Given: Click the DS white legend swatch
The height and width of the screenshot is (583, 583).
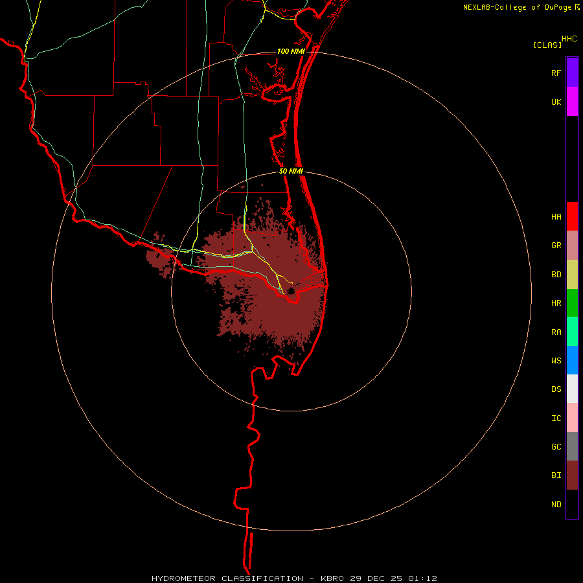Looking at the screenshot, I should coord(572,389).
